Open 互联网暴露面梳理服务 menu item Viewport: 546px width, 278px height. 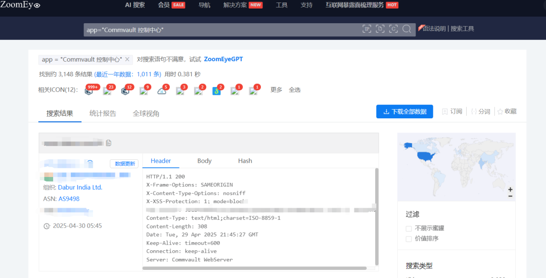coord(362,5)
